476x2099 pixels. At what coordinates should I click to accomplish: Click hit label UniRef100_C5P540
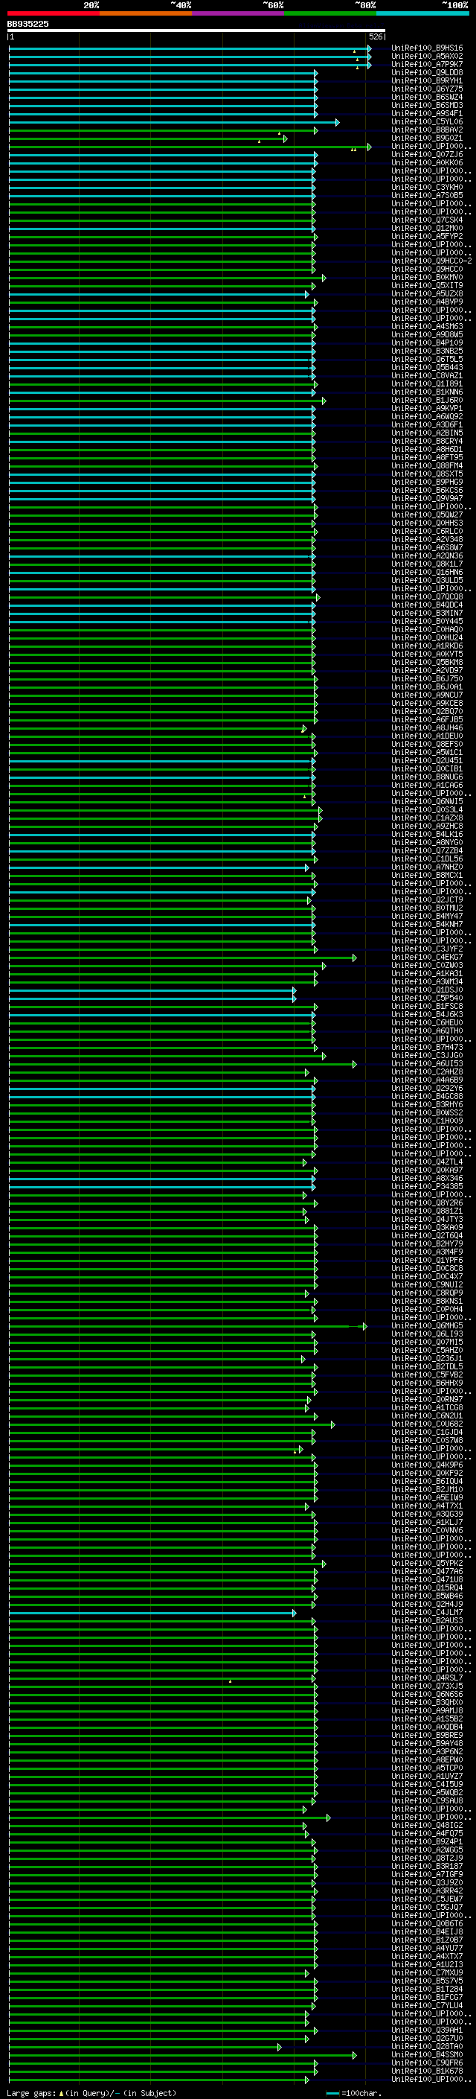[x=427, y=998]
